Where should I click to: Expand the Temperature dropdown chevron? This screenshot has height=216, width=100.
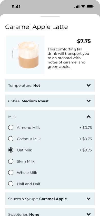88,85
